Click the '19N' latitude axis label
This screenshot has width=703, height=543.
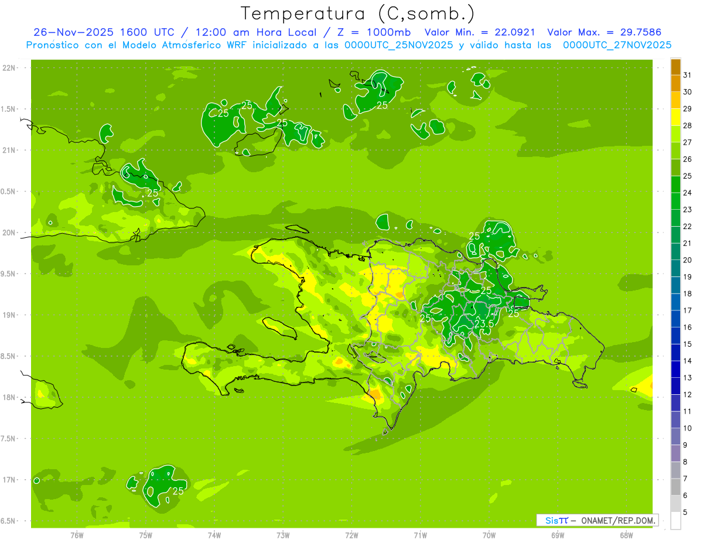9,315
